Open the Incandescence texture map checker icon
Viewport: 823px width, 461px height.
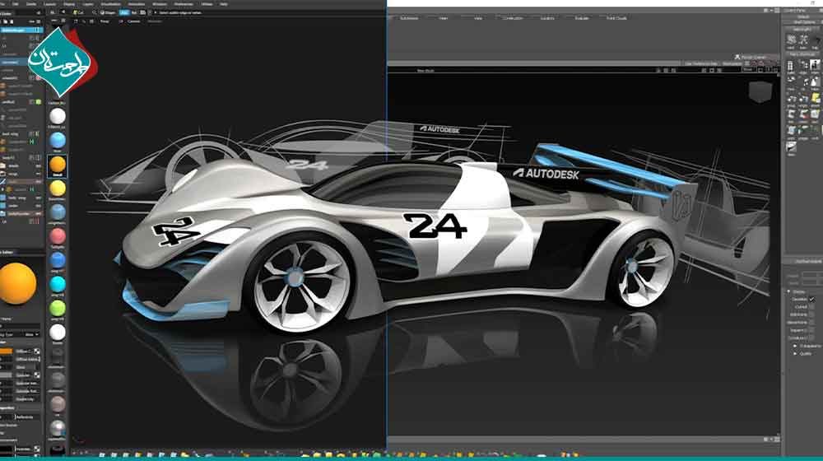pyautogui.click(x=37, y=449)
